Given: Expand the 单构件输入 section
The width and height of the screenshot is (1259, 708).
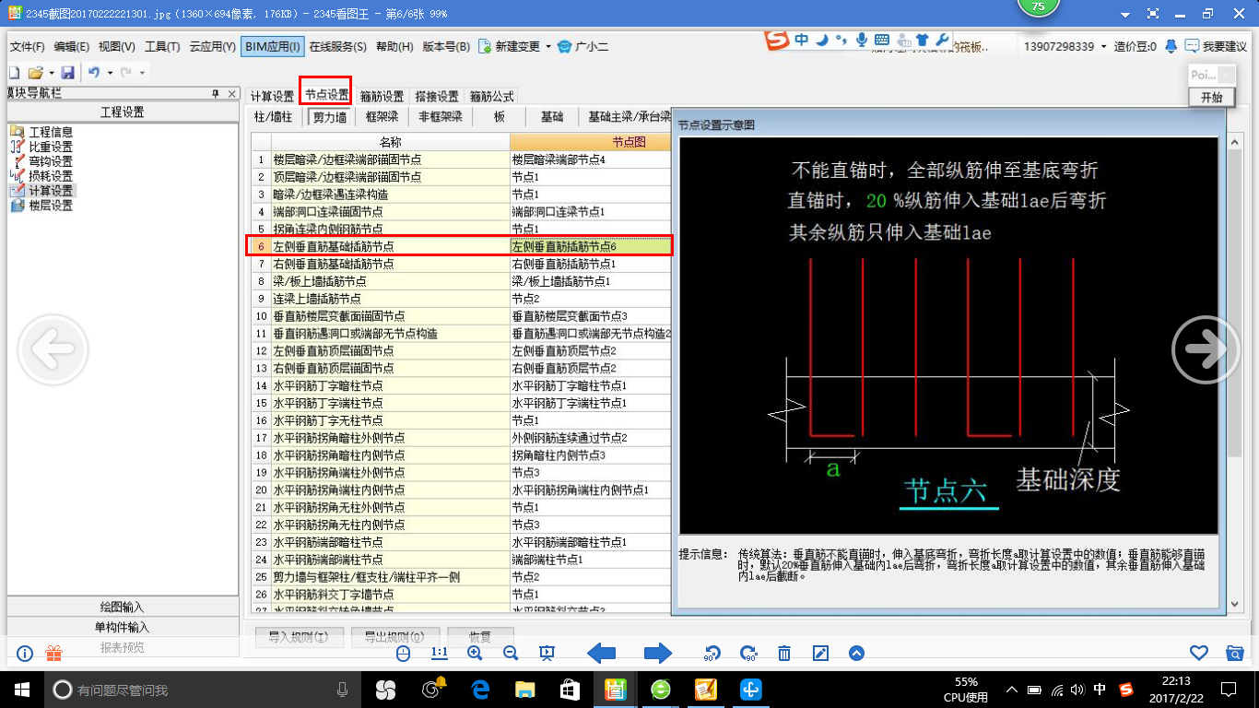Looking at the screenshot, I should pyautogui.click(x=123, y=627).
